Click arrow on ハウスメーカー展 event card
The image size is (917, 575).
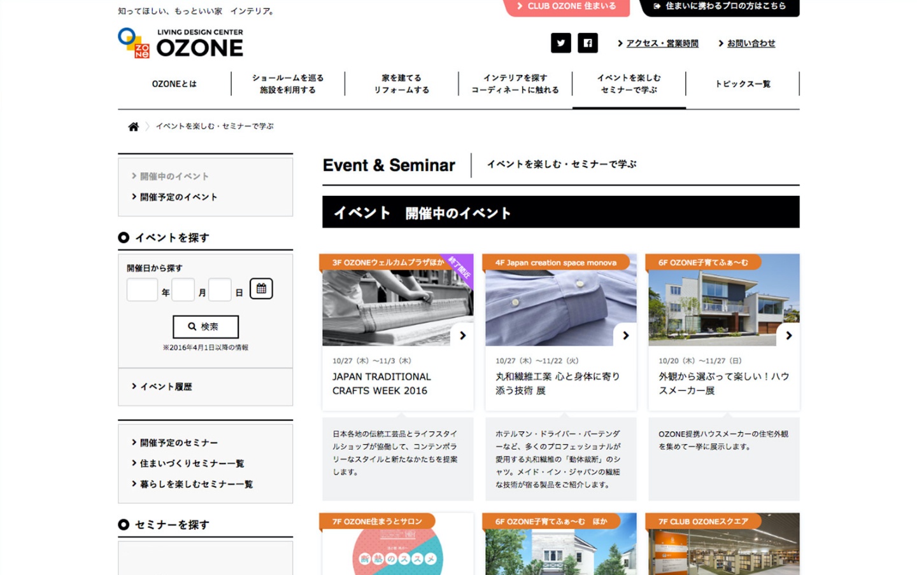[x=788, y=335]
